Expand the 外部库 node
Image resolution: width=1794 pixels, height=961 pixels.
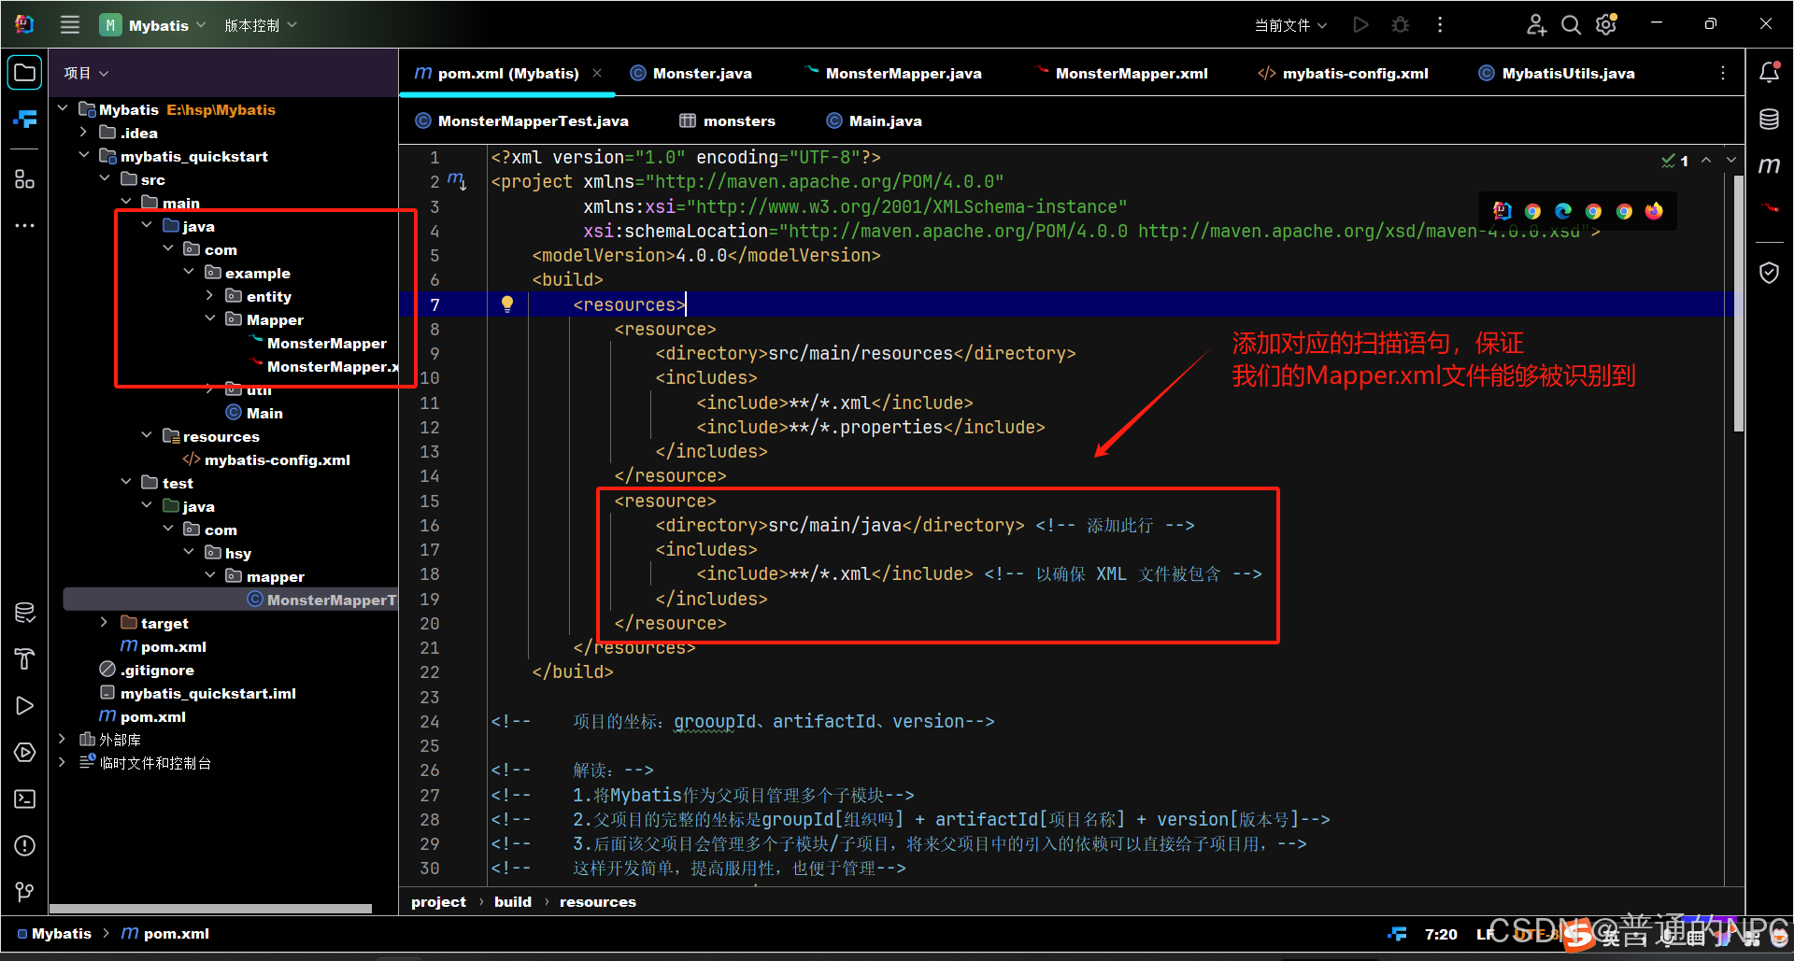(x=63, y=740)
